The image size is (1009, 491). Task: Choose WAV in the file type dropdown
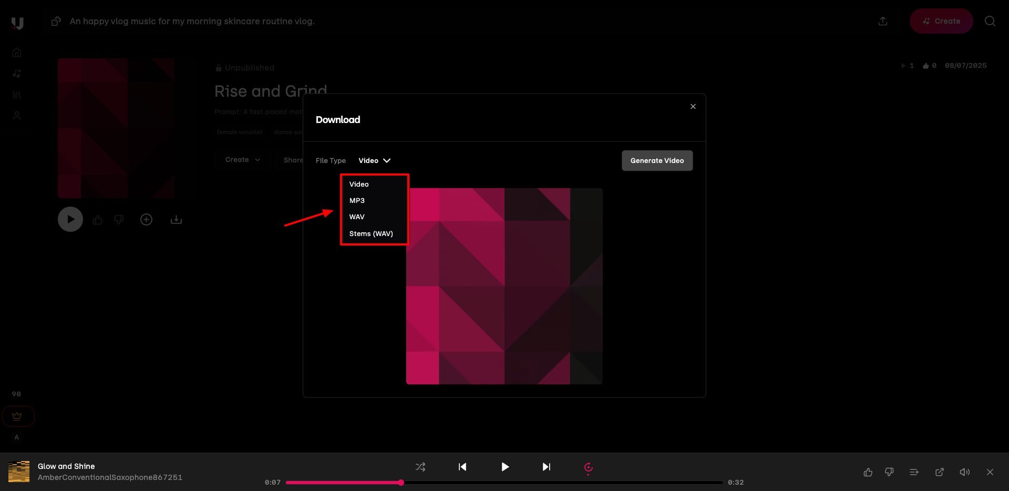pyautogui.click(x=357, y=217)
